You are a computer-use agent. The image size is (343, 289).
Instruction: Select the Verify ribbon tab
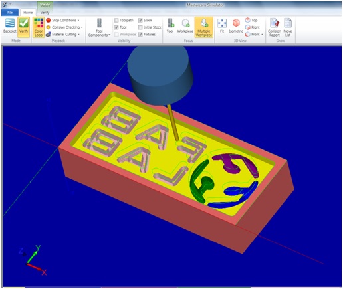coord(45,13)
